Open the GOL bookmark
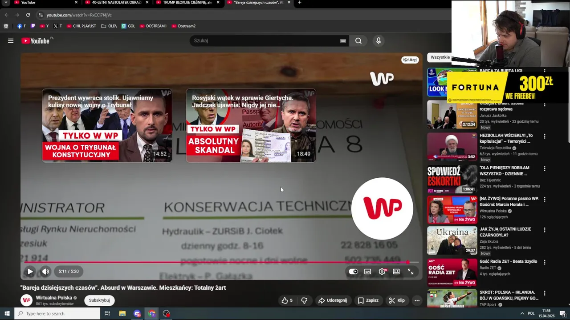 [x=128, y=26]
